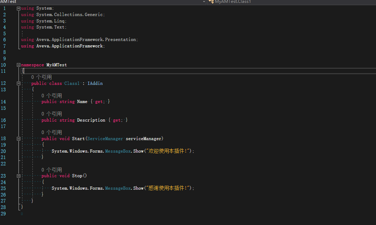The height and width of the screenshot is (225, 376).
Task: Collapse the MyAMTest namespace block
Action: (x=18, y=65)
